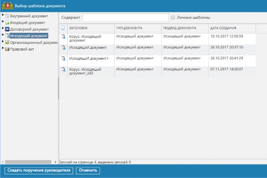The height and width of the screenshot is (178, 267).
Task: Sort by ДАТА СОЗДАНИЯ column header
Action: tap(232, 28)
